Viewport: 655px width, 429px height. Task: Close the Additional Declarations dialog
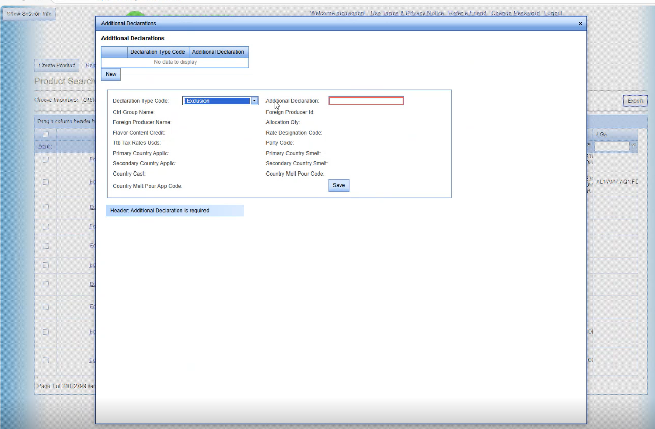click(580, 24)
